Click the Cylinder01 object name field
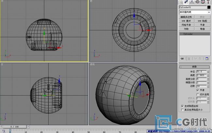 pyautogui.click(x=193, y=7)
